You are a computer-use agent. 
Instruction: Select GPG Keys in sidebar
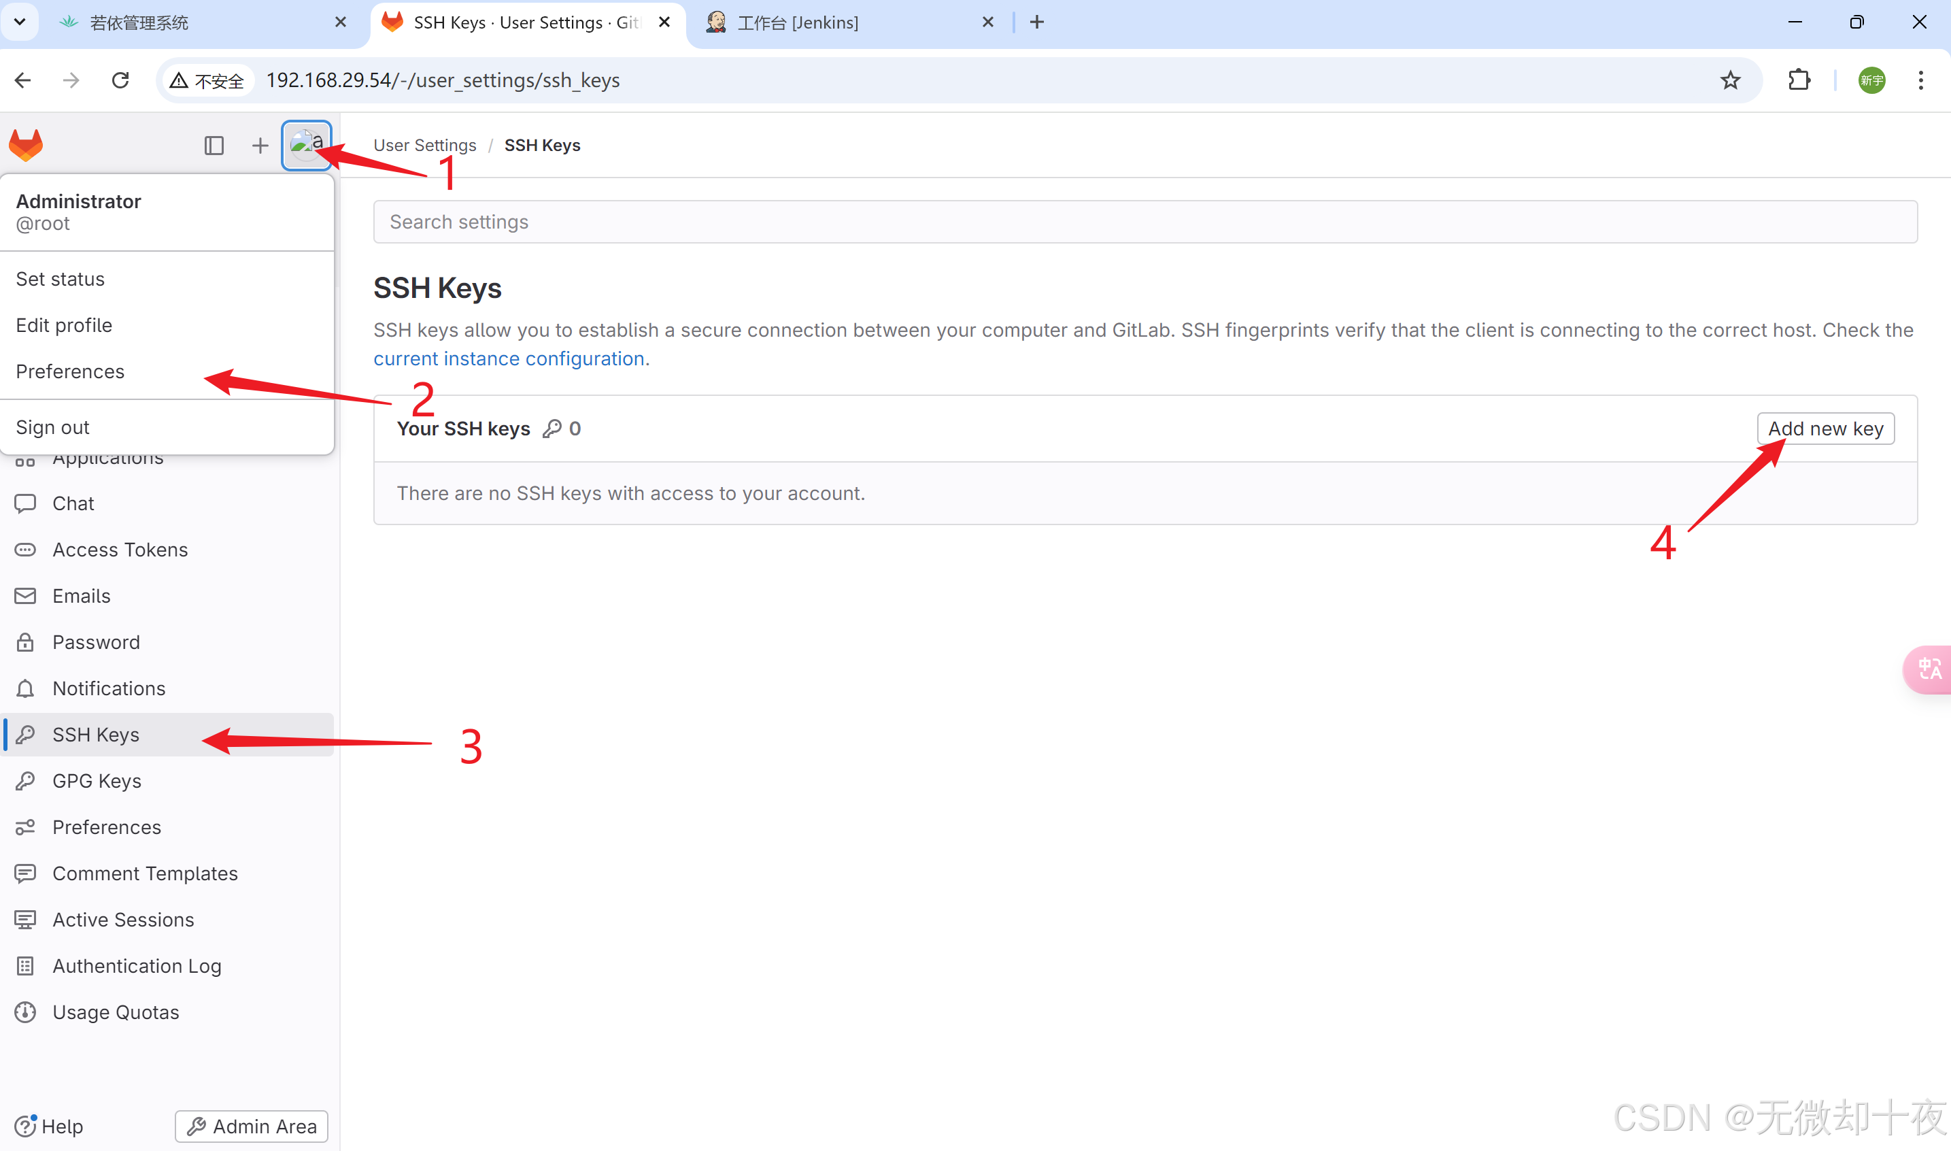click(x=97, y=781)
